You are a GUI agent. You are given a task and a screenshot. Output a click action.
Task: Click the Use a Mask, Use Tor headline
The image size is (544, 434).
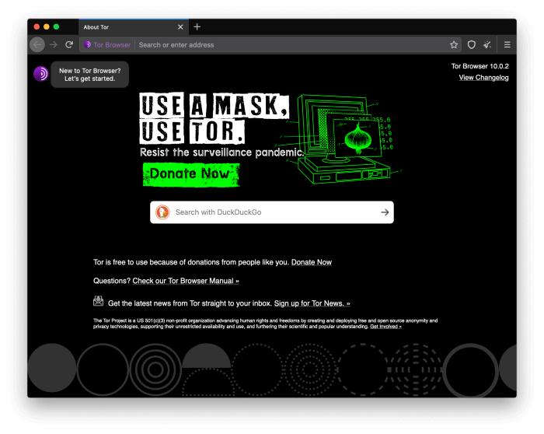[x=214, y=118]
